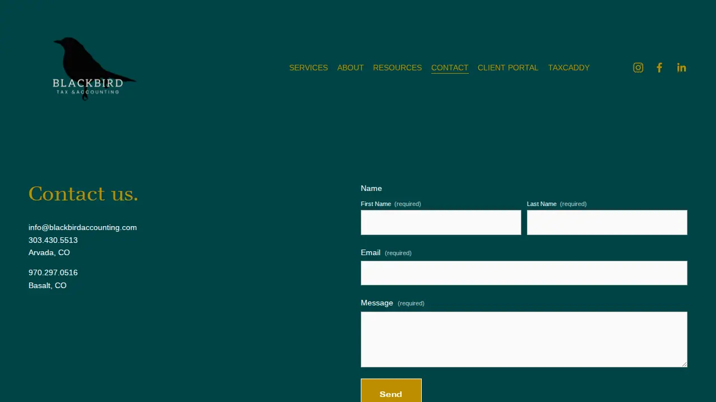
Task: Focus the First Name input field
Action: (x=441, y=222)
